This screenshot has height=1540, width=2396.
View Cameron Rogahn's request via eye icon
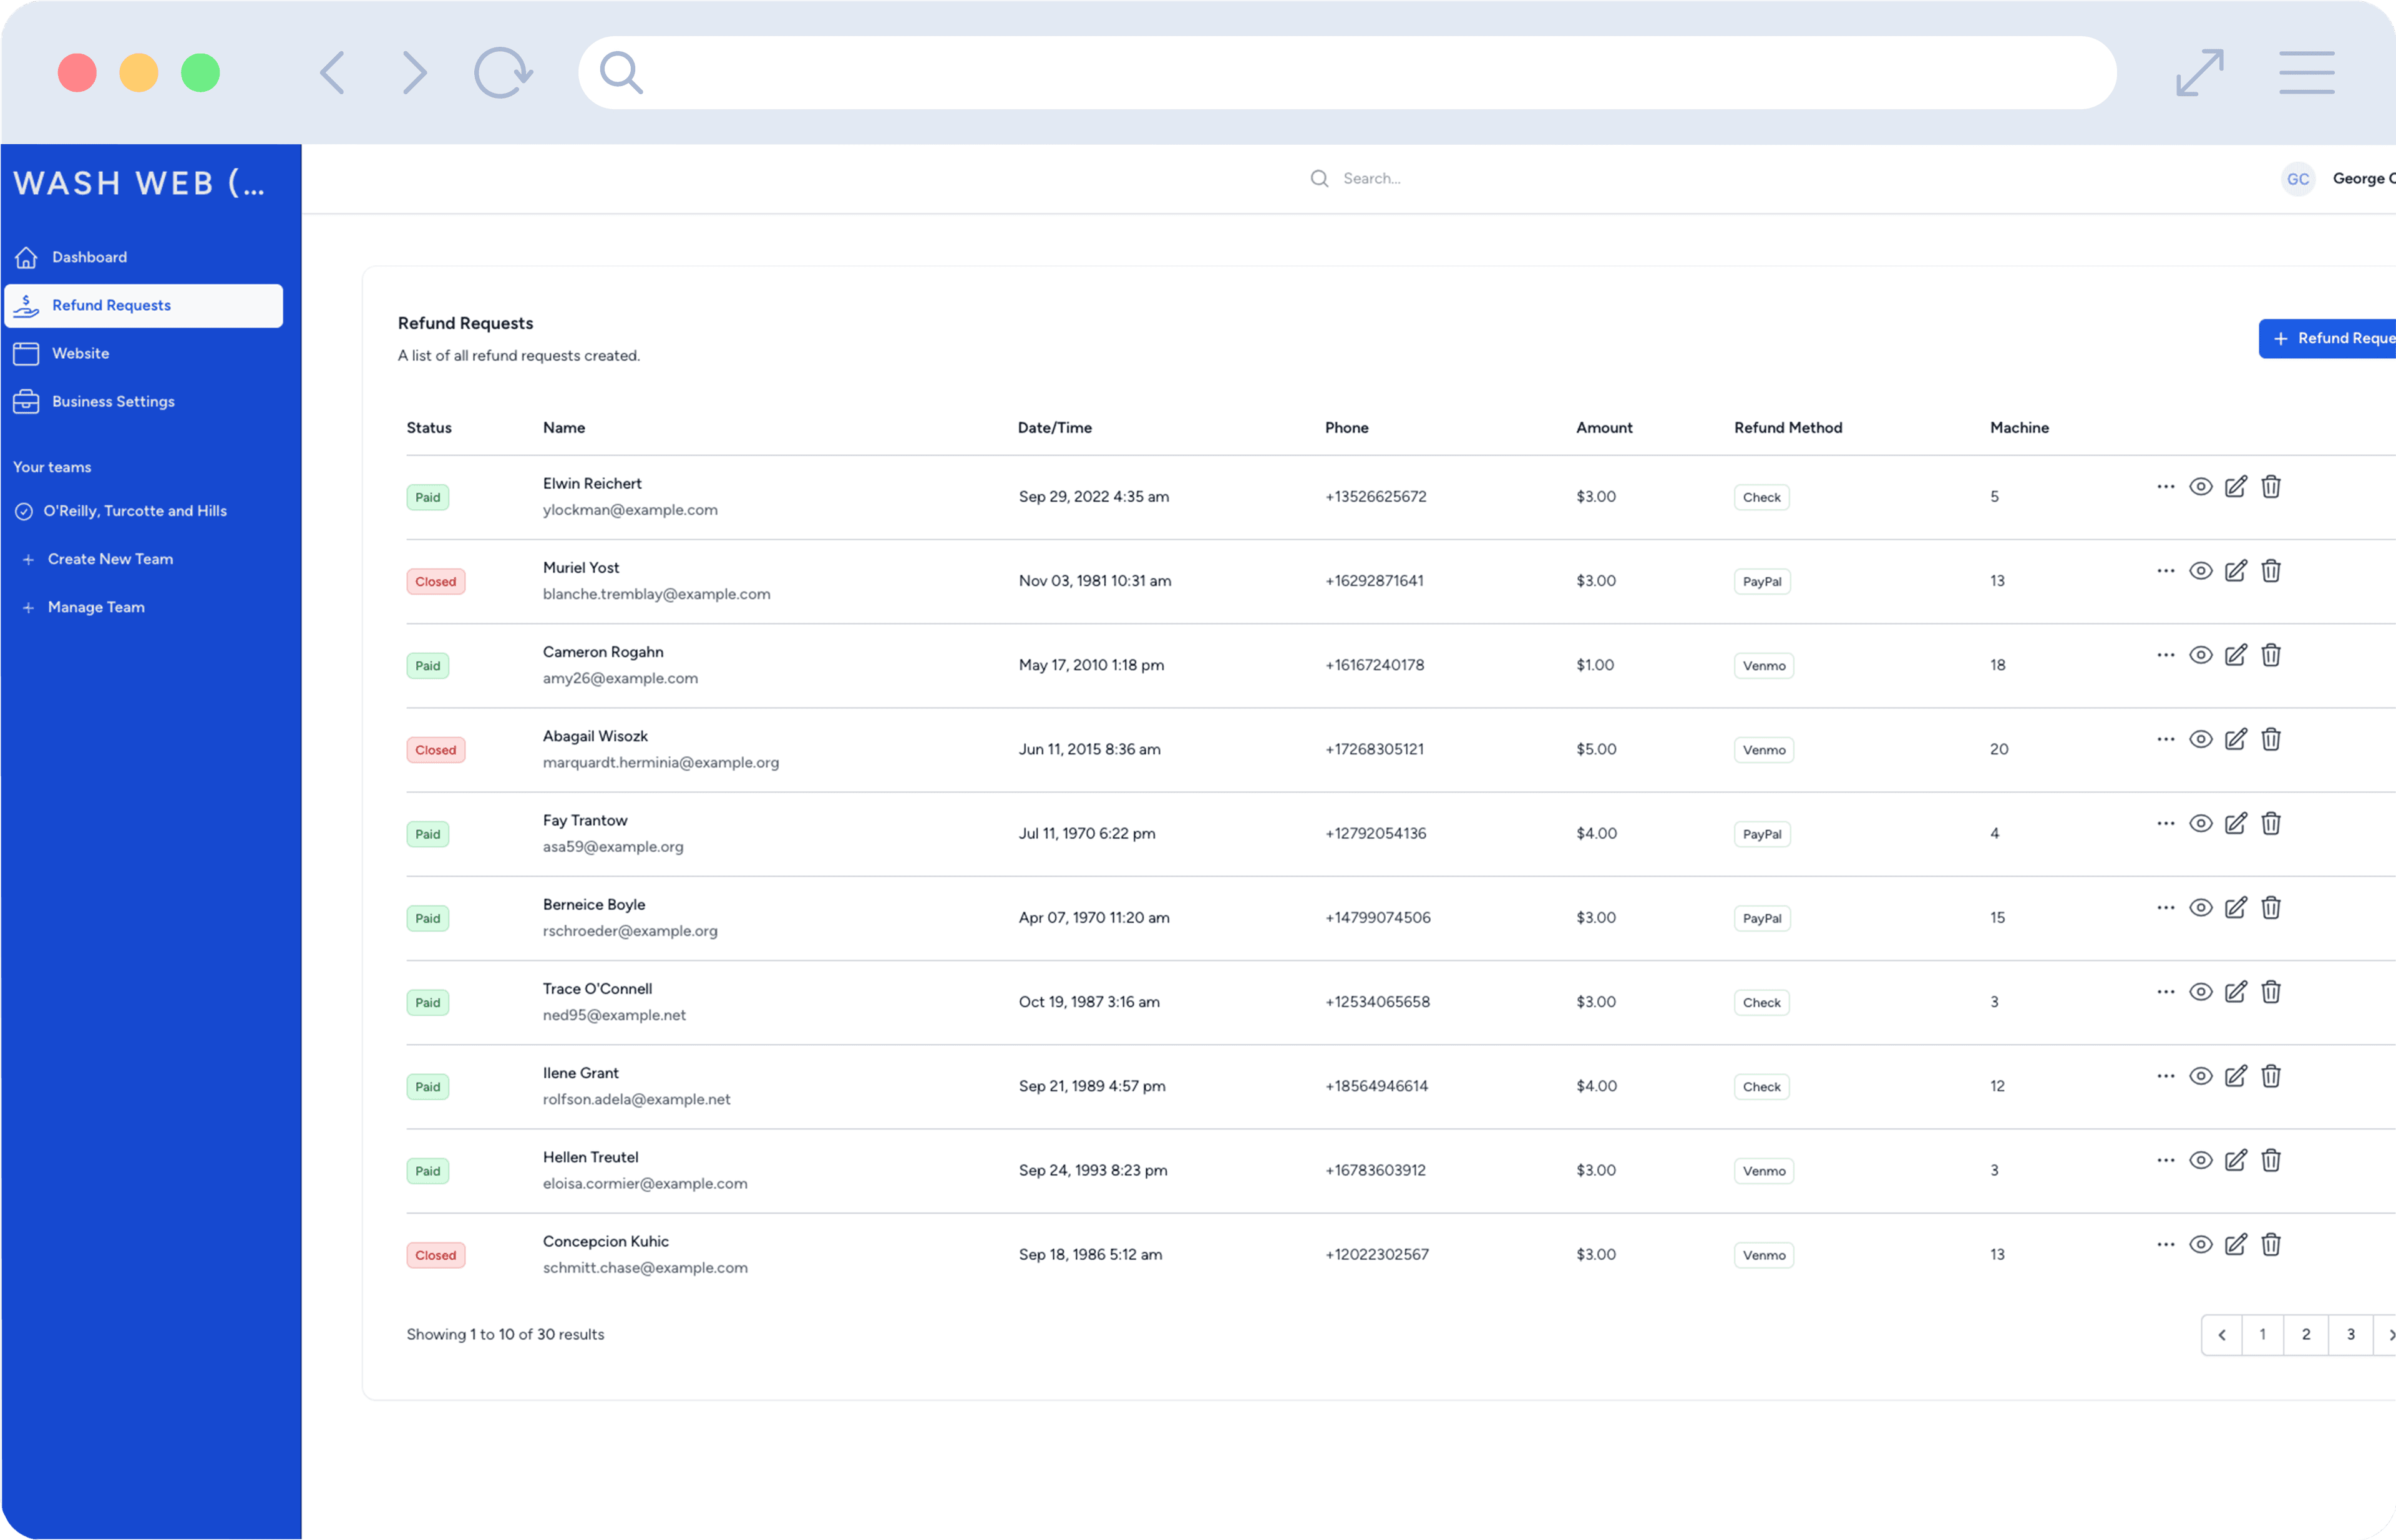point(2200,655)
